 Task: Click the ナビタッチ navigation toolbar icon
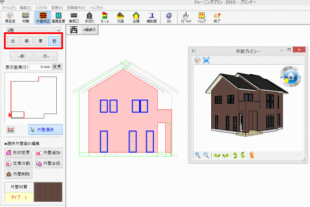[186, 18]
